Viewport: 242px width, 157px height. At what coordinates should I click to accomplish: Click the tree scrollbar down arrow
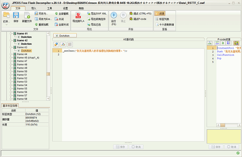click(x=48, y=99)
